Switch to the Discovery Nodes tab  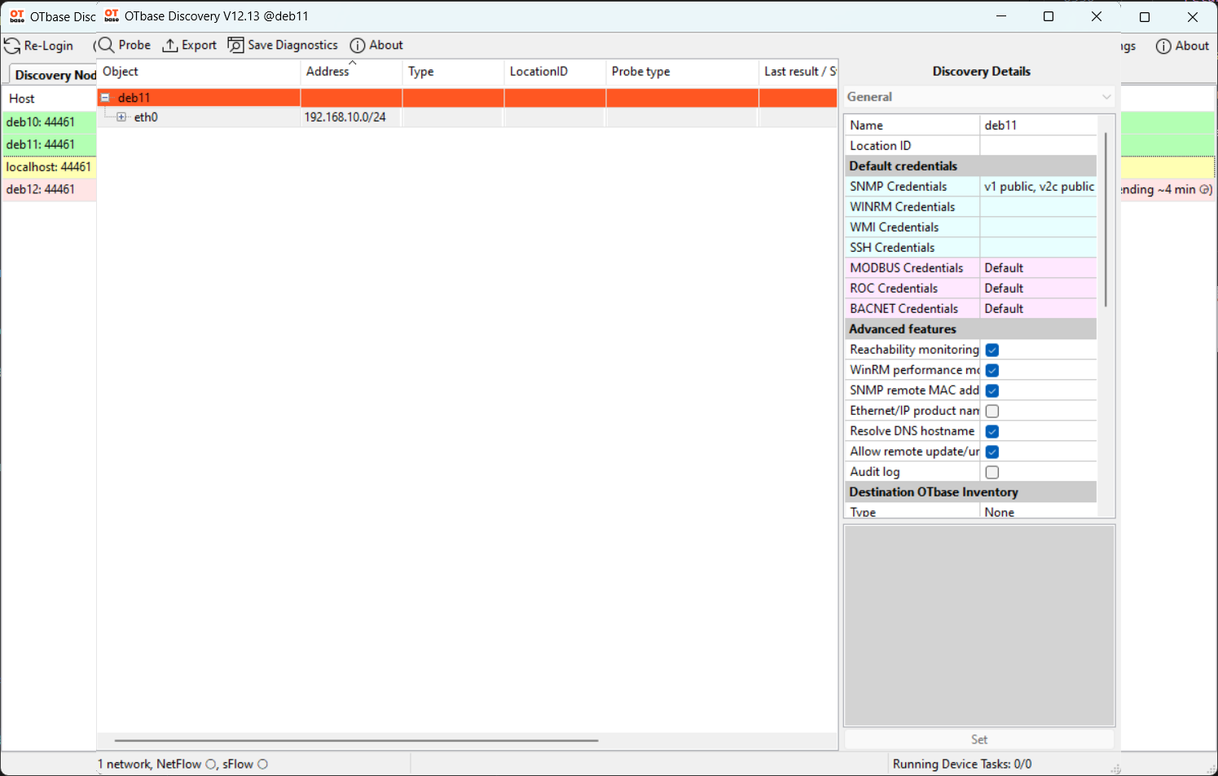(x=54, y=74)
